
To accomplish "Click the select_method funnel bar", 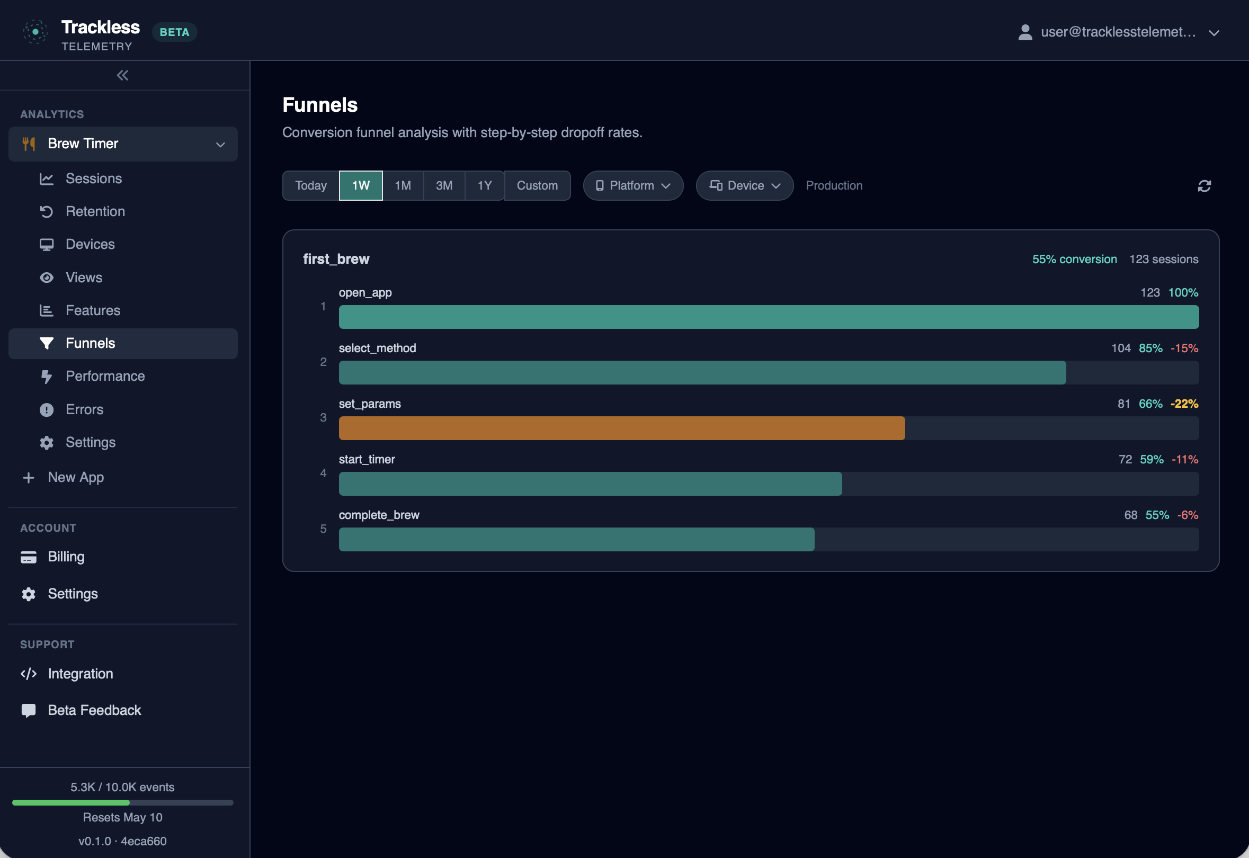I will [702, 373].
